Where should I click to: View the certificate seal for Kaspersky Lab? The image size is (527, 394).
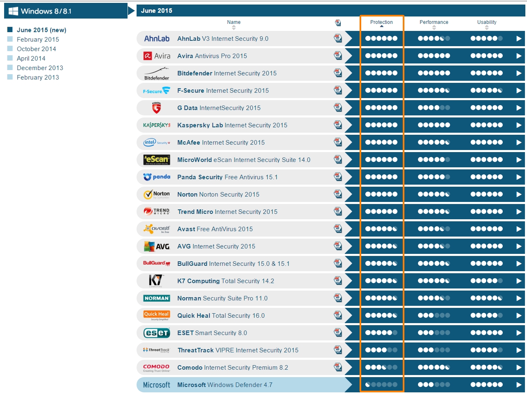[x=338, y=125]
